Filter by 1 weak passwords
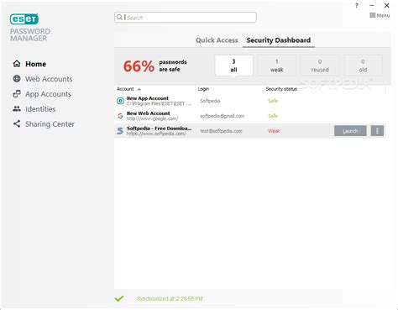This screenshot has height=310, width=398. tap(277, 66)
